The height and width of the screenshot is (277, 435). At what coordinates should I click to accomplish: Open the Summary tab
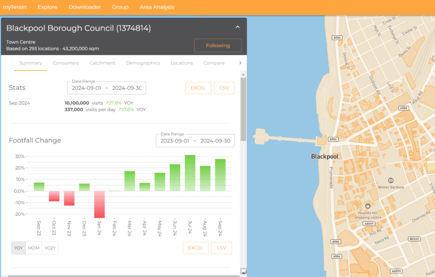pyautogui.click(x=31, y=63)
